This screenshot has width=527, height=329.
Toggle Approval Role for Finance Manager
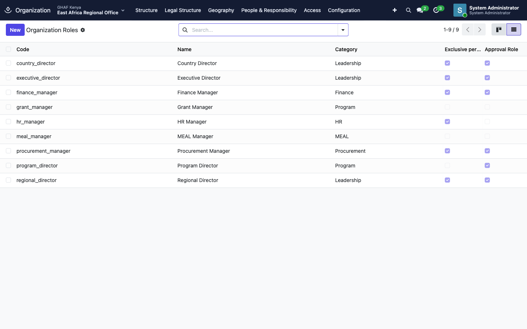487,92
